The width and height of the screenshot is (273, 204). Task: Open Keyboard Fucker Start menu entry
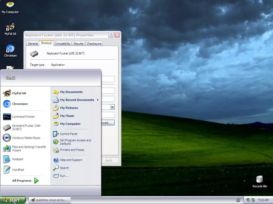tap(25, 127)
